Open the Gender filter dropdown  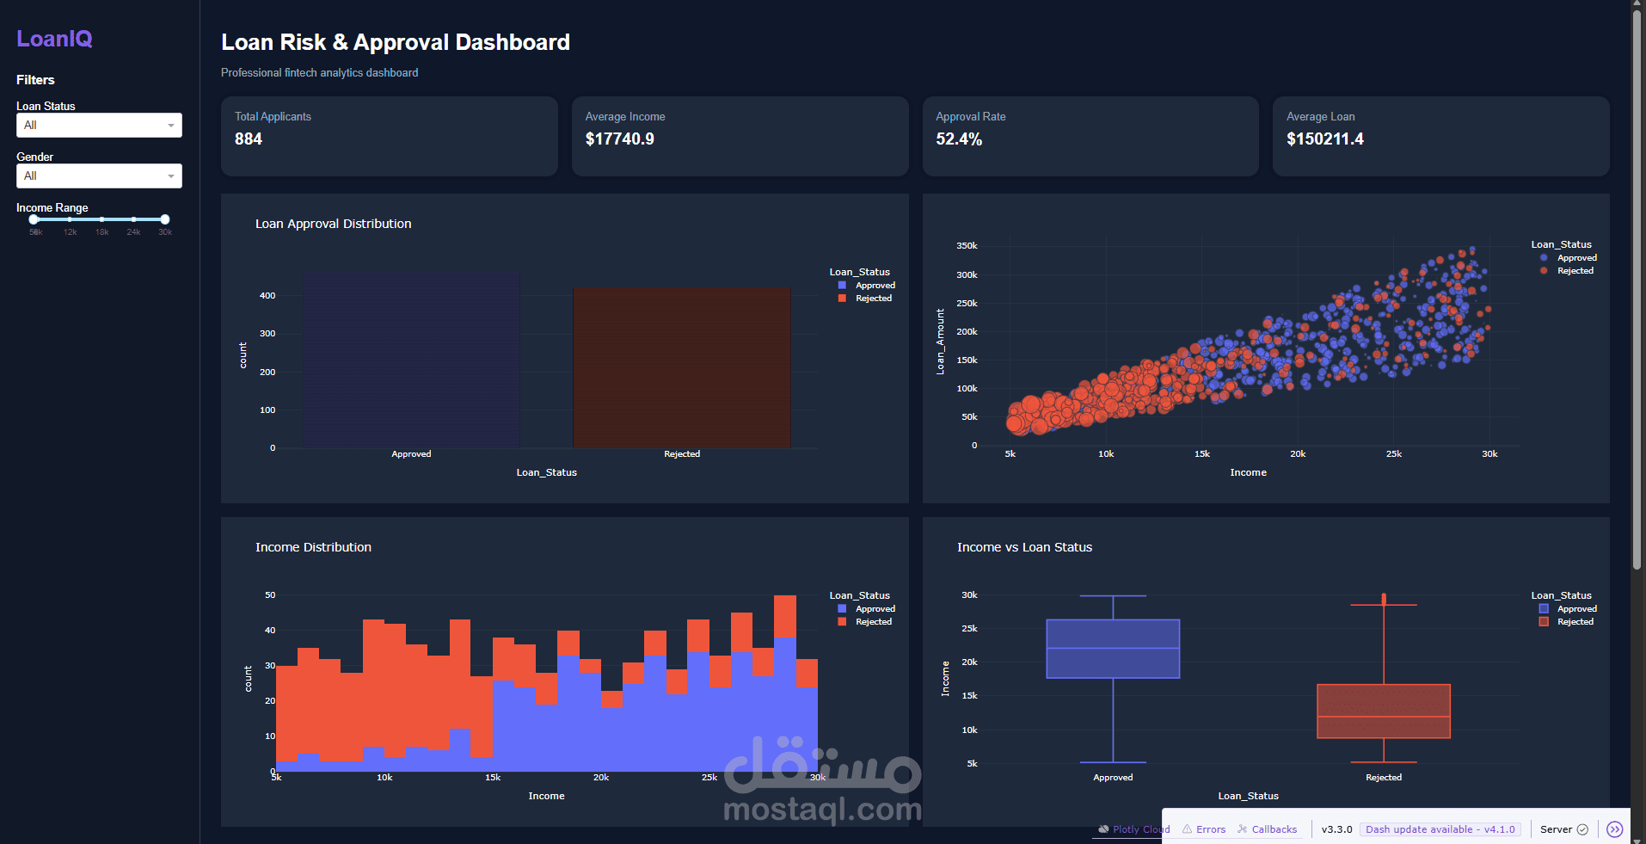coord(99,176)
